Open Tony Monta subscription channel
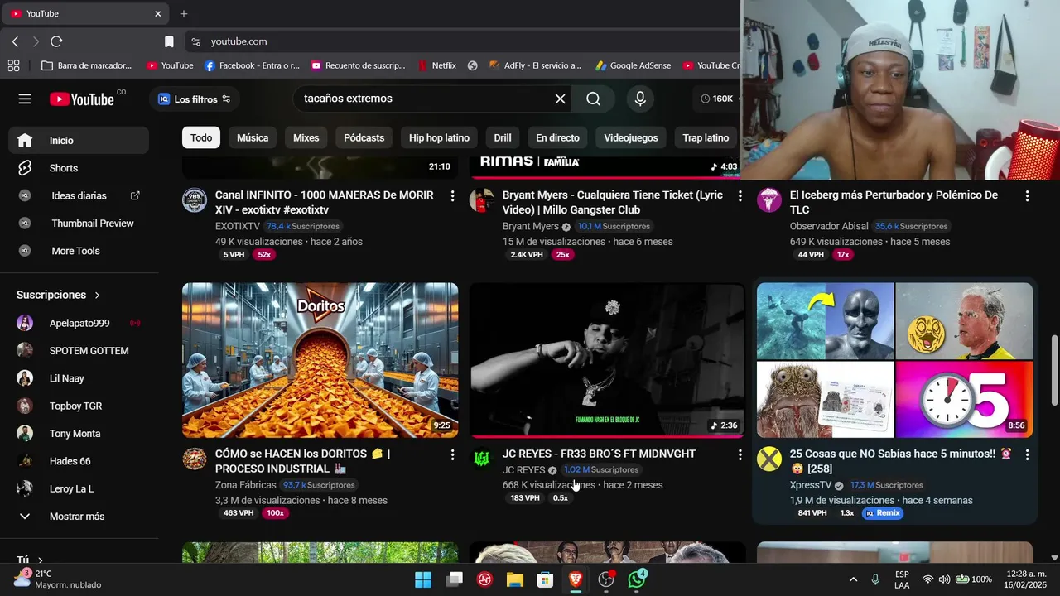The height and width of the screenshot is (596, 1060). 79,434
